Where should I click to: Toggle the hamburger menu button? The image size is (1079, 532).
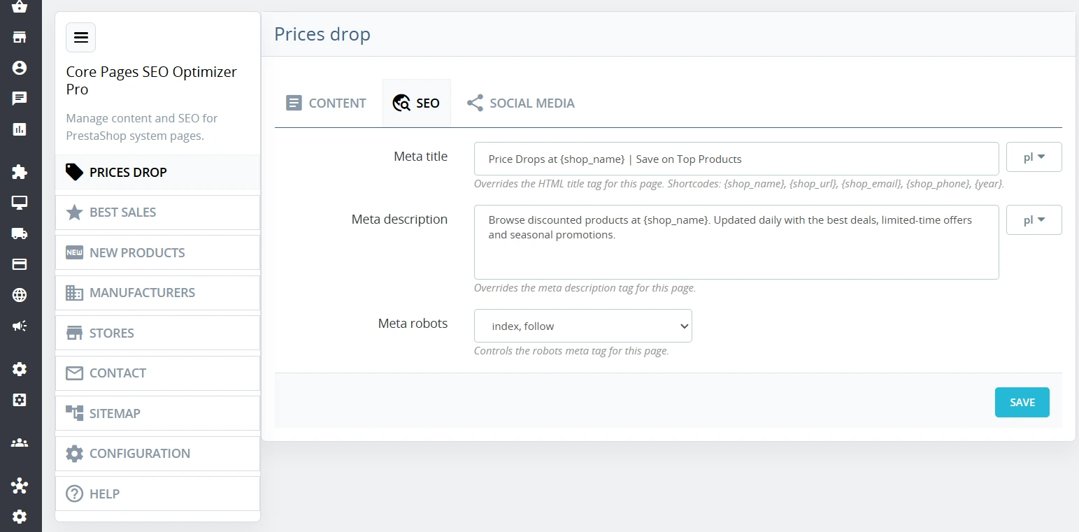coord(80,38)
